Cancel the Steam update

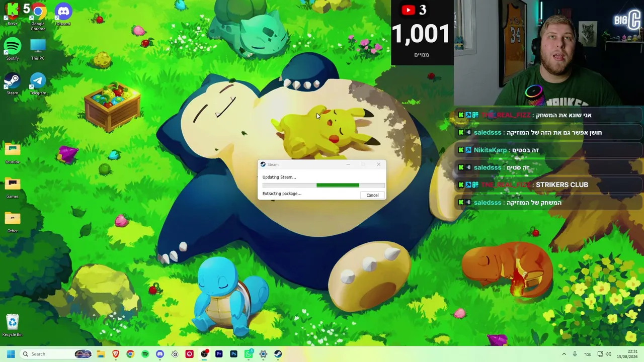(x=372, y=195)
